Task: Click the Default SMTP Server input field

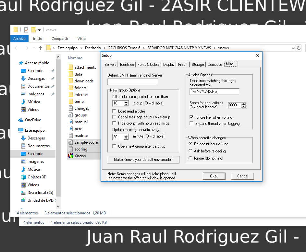Action: tap(133, 82)
